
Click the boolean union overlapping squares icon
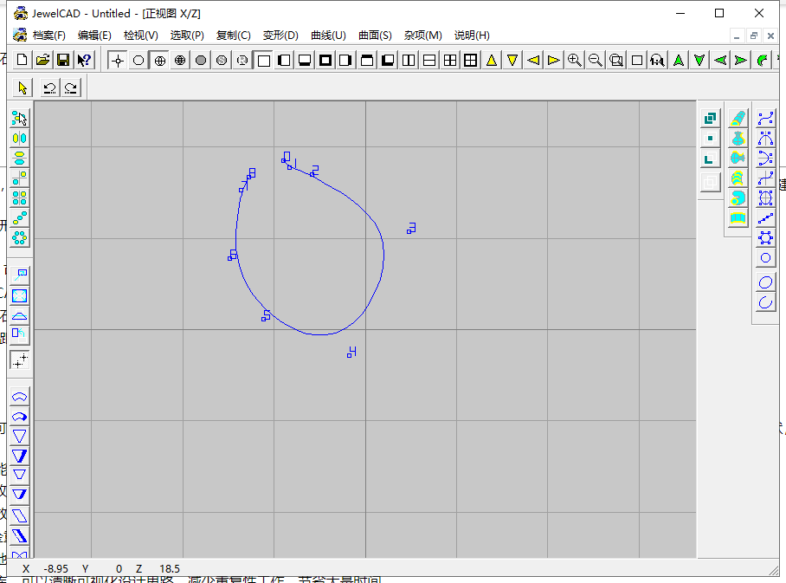(710, 119)
